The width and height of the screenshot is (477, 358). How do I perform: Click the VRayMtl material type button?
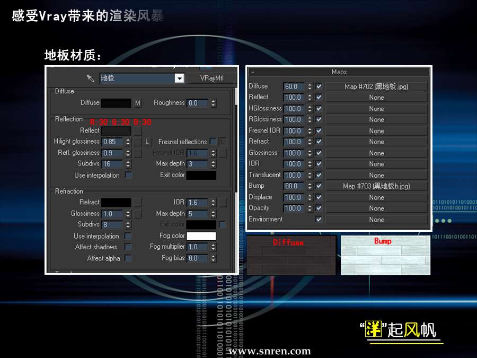click(x=211, y=78)
